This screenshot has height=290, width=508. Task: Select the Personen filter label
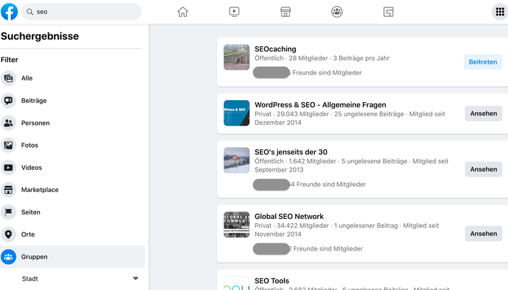pyautogui.click(x=35, y=123)
